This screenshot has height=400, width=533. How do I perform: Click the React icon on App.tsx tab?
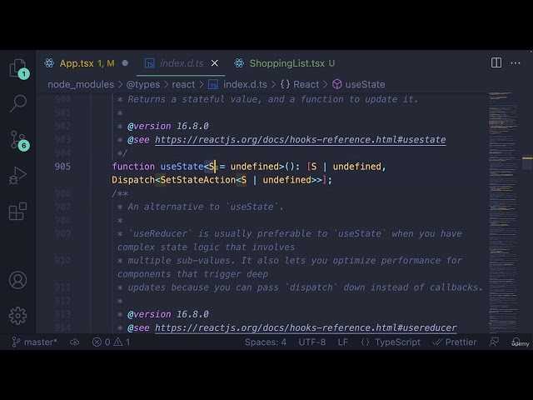coord(49,63)
